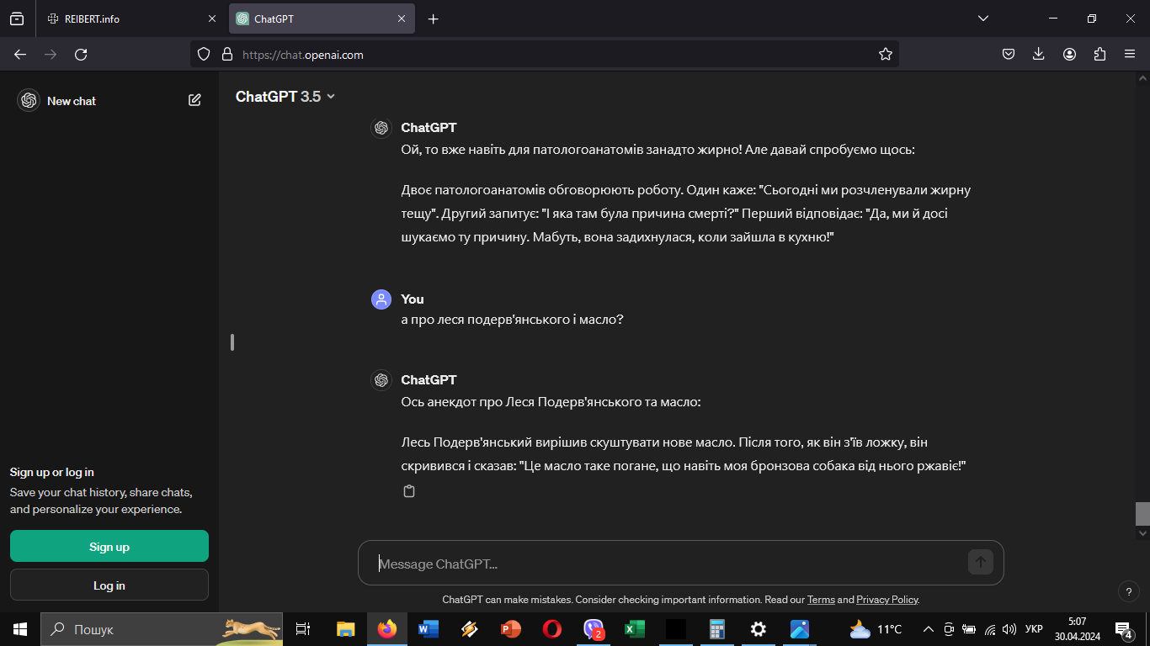Open a new browser tab
1150x646 pixels.
433,19
